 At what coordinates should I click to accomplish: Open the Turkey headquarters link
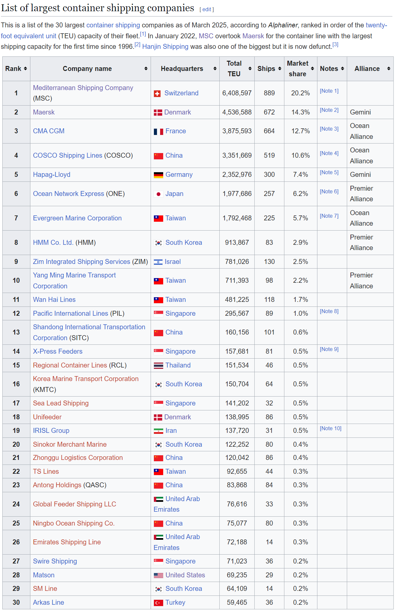(175, 602)
